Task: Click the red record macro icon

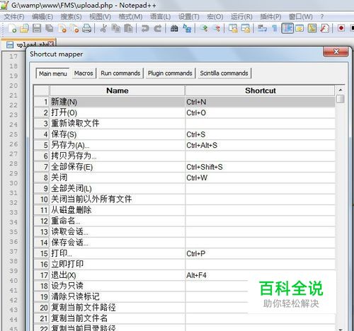Action: [x=341, y=28]
